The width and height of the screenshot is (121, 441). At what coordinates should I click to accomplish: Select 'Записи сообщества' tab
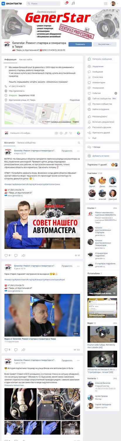[26, 143]
